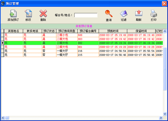Viewport: 168px width, 121px height.
Task: Click the 预订状态 column header
Action: point(49,31)
